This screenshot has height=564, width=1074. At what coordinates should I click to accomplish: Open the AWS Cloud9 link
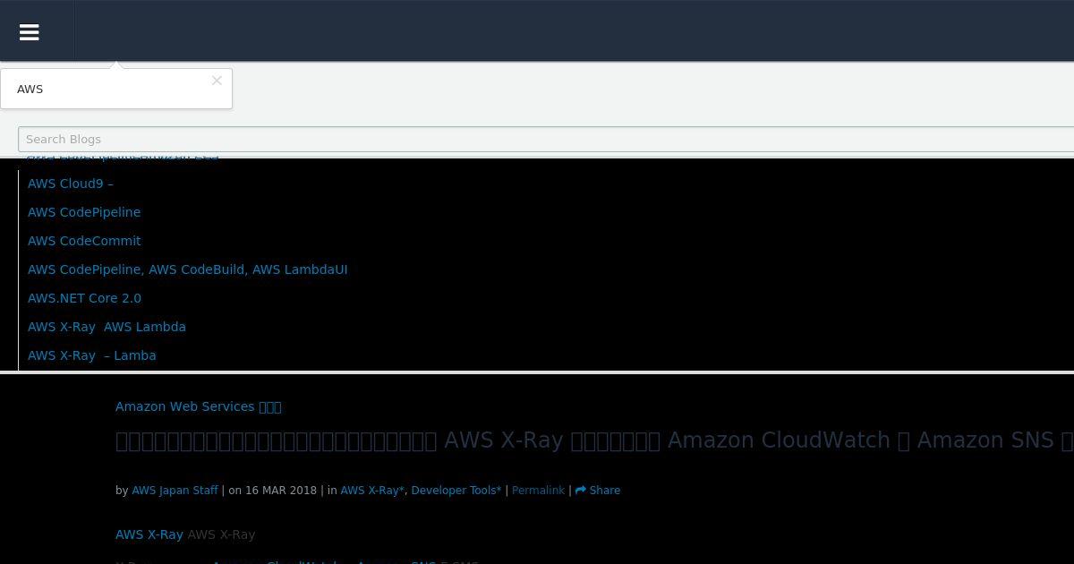(71, 184)
